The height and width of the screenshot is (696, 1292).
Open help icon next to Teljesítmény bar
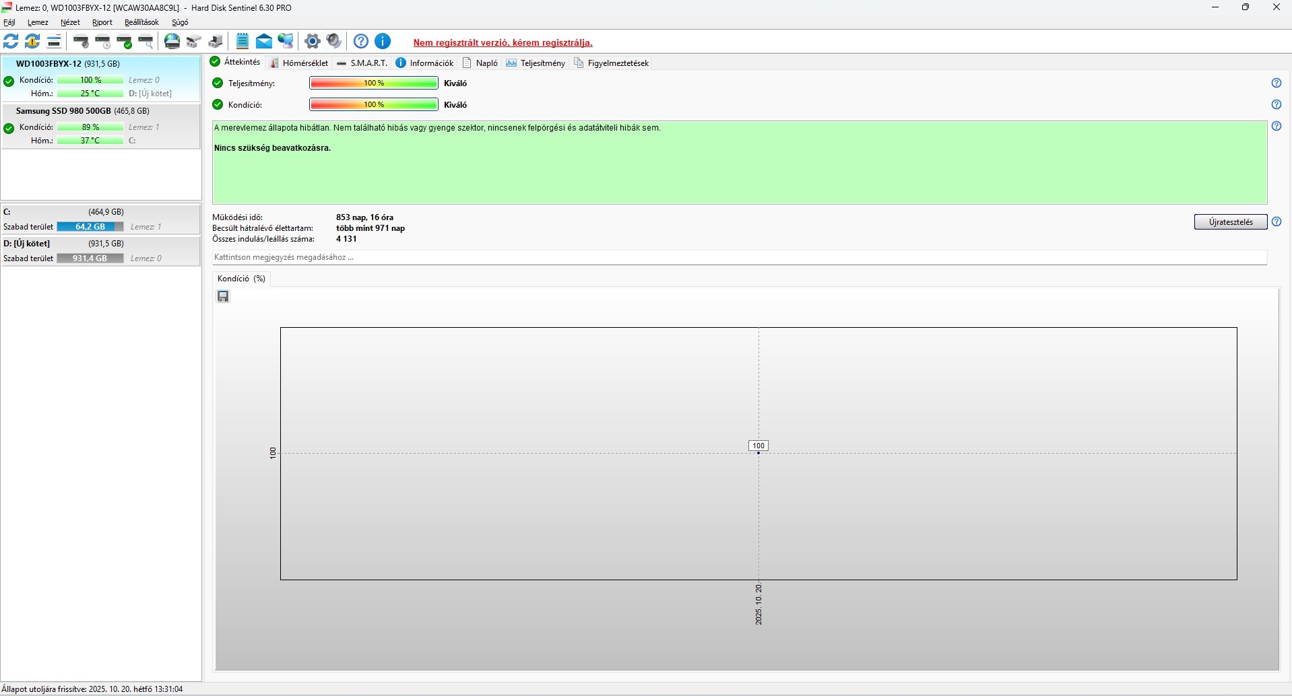tap(1277, 83)
